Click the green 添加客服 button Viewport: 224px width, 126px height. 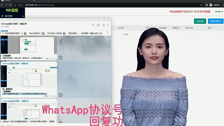point(200,21)
